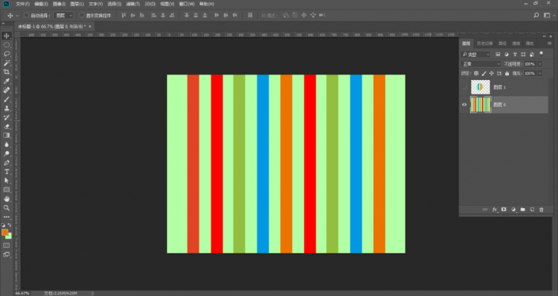Open the layer filter type dropdown

[x=476, y=55]
